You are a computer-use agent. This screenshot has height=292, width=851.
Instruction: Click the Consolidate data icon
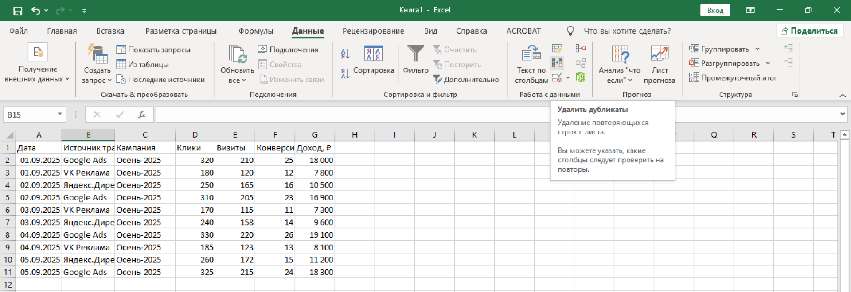pos(580,48)
